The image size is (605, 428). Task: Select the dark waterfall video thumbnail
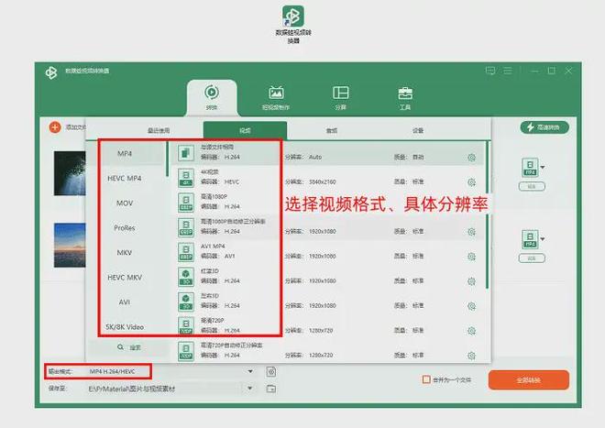coord(70,173)
